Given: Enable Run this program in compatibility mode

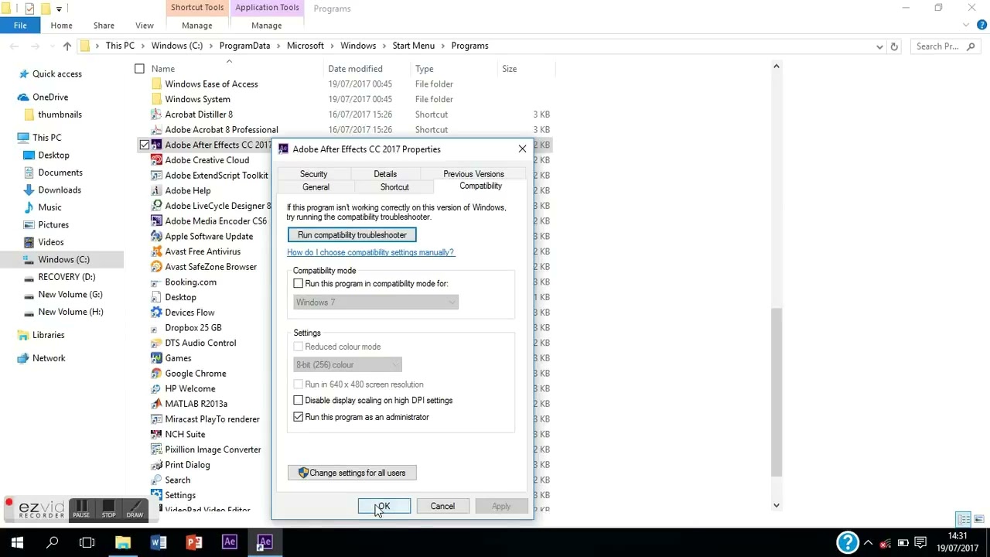Looking at the screenshot, I should (x=298, y=284).
